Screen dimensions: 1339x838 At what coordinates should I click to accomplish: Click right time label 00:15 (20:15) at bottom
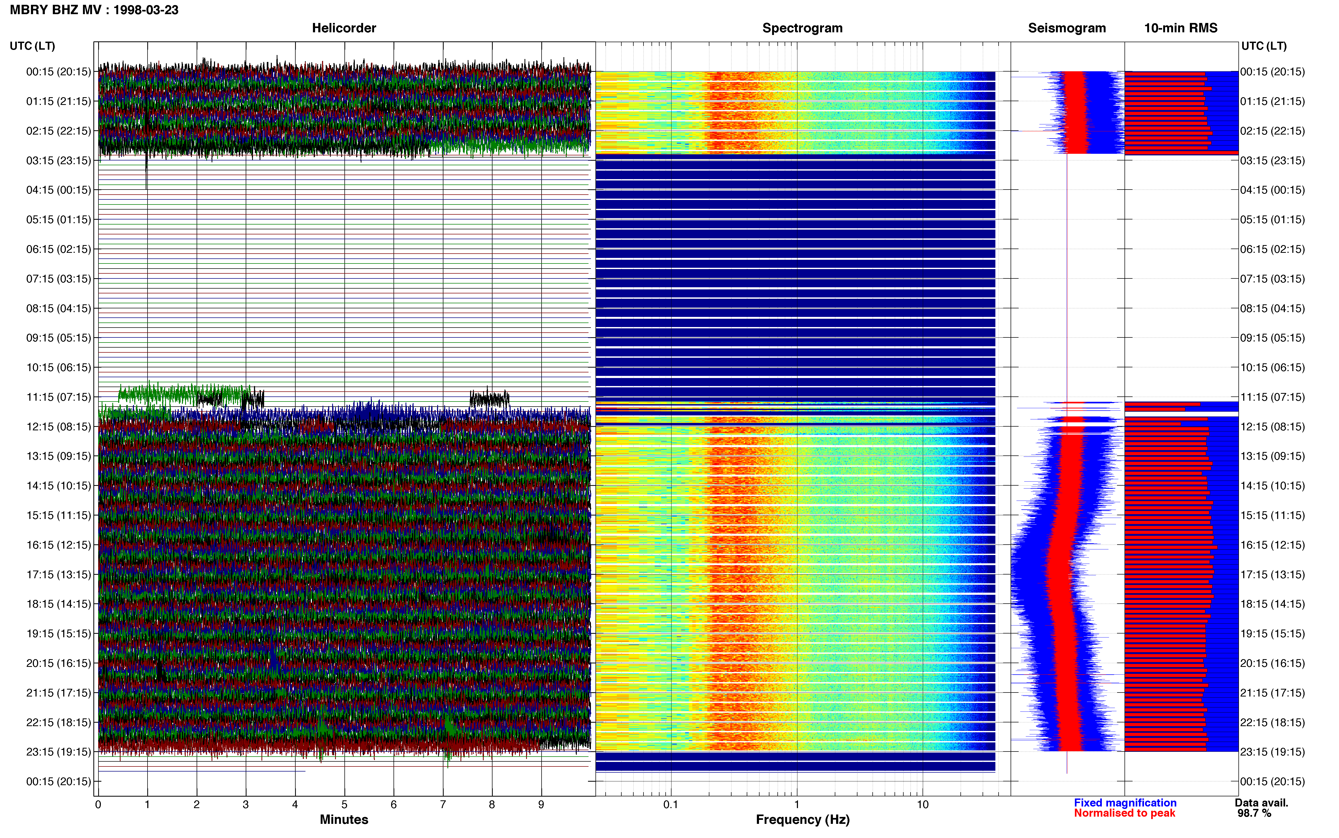1273,781
